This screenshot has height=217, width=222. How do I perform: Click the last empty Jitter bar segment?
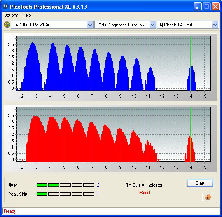tap(89, 185)
